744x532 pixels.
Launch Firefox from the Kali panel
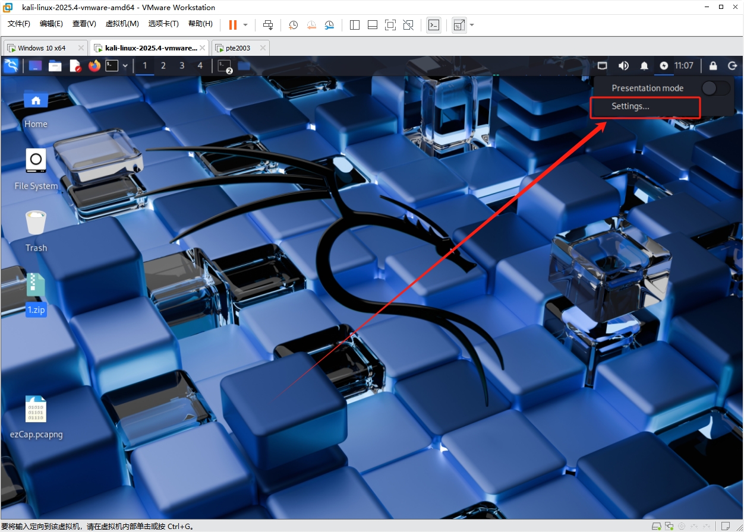pos(94,66)
